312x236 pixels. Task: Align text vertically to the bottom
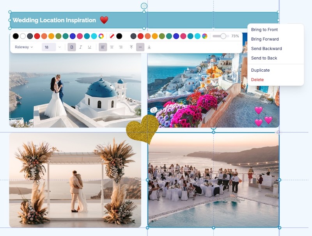[149, 47]
